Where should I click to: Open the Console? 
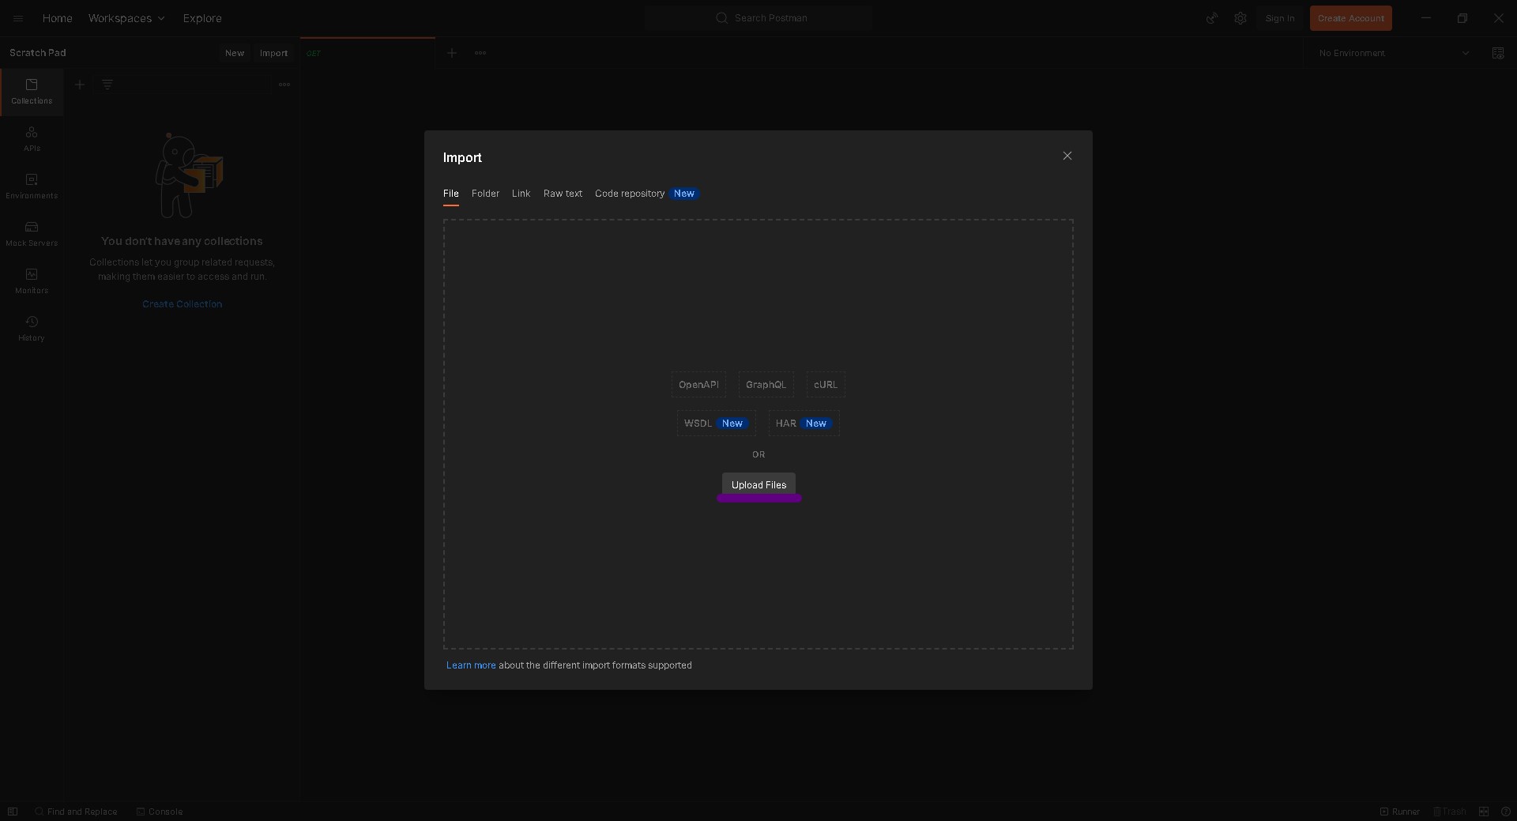pos(160,812)
